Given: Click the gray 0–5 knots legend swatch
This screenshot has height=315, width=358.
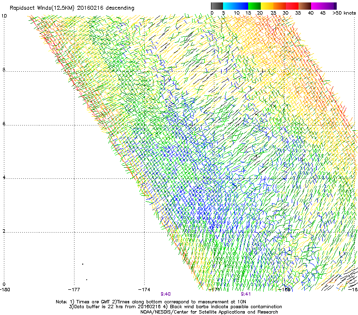Looking at the screenshot, I should coord(217,6).
